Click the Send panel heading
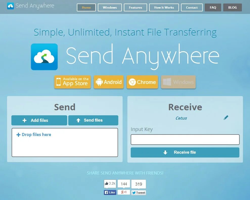This screenshot has height=200, width=250. [65, 107]
